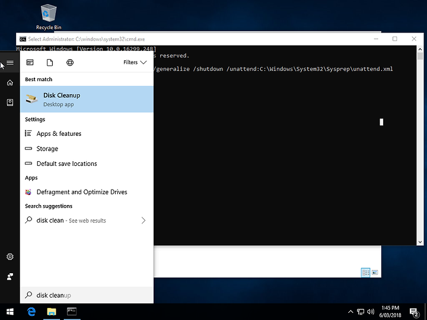Viewport: 427px width, 320px height.
Task: Expand the Filters dropdown
Action: (135, 62)
